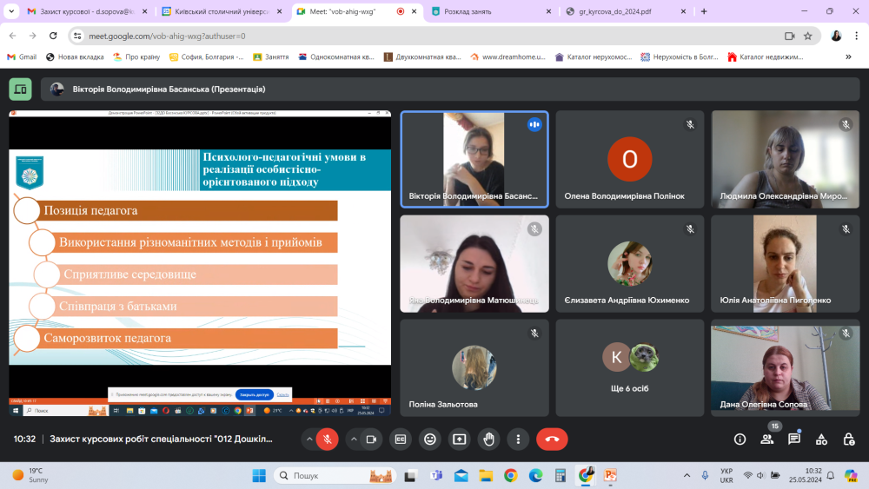Select Поліна Зальотова tile
The height and width of the screenshot is (489, 869).
pyautogui.click(x=474, y=367)
